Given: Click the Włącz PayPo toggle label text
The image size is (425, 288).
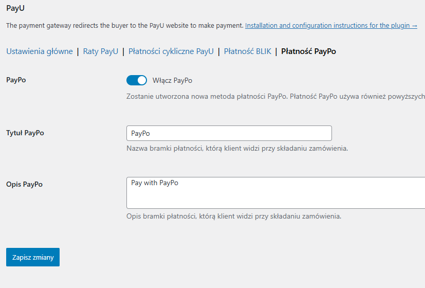Looking at the screenshot, I should pyautogui.click(x=173, y=80).
